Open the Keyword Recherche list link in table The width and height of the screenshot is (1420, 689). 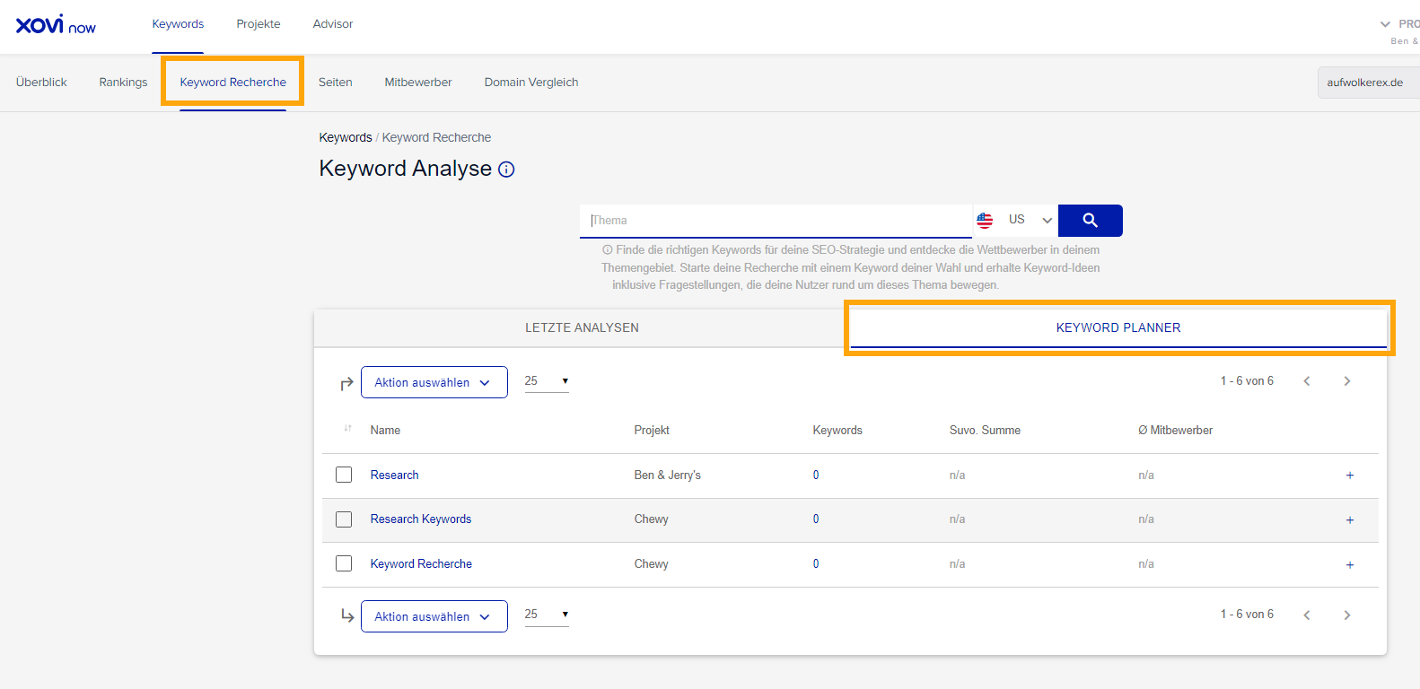[x=421, y=564]
